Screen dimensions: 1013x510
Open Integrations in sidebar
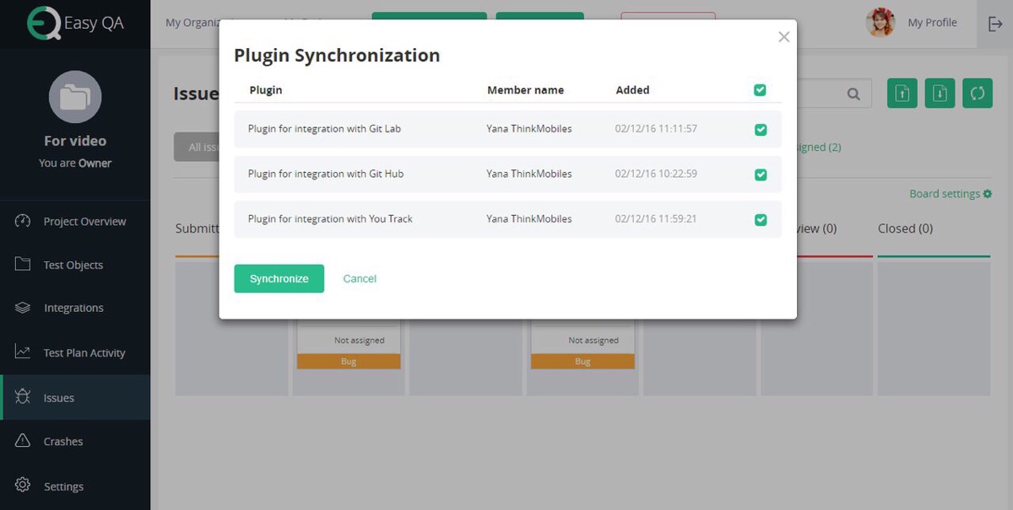click(75, 309)
